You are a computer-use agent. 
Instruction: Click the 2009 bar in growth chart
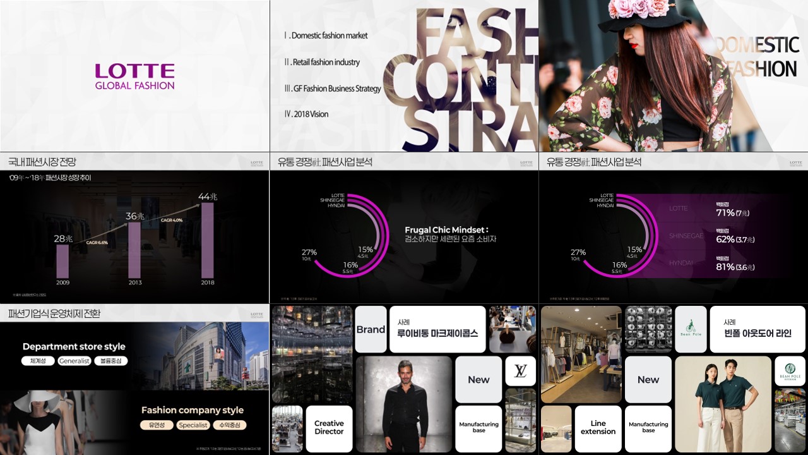62,261
